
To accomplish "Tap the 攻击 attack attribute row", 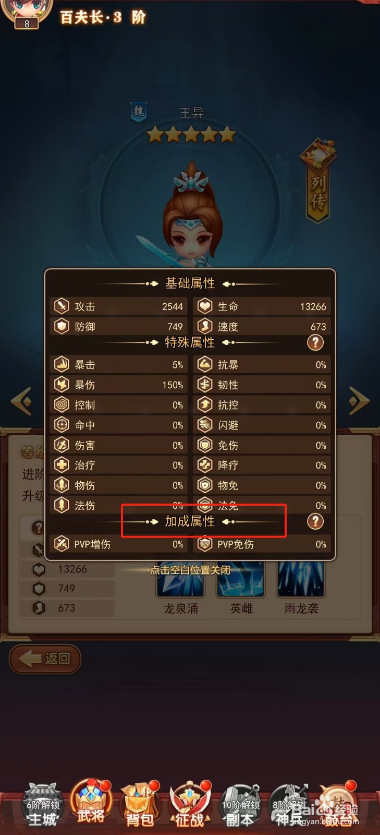I will tap(119, 306).
